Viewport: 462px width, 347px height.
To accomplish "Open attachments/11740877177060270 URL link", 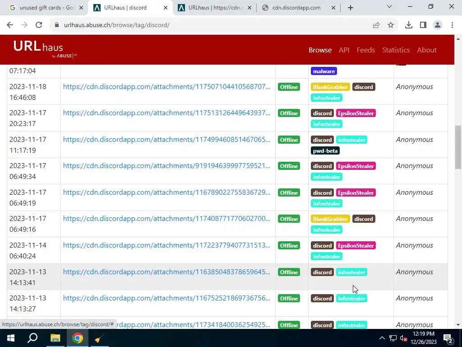I will 166,218.
